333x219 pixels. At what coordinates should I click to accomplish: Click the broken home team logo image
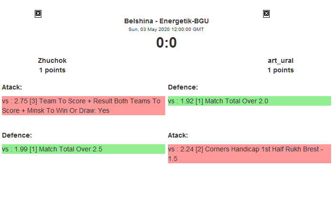point(38,14)
